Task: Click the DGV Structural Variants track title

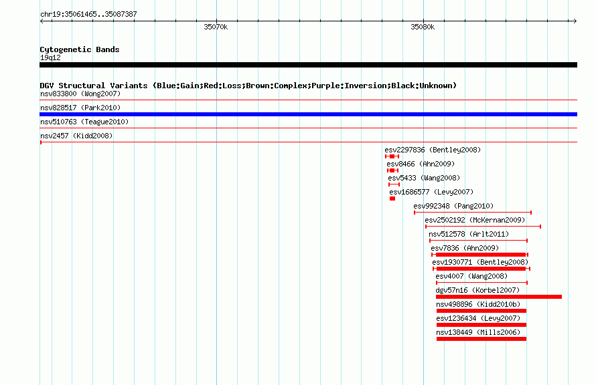Action: pyautogui.click(x=248, y=86)
